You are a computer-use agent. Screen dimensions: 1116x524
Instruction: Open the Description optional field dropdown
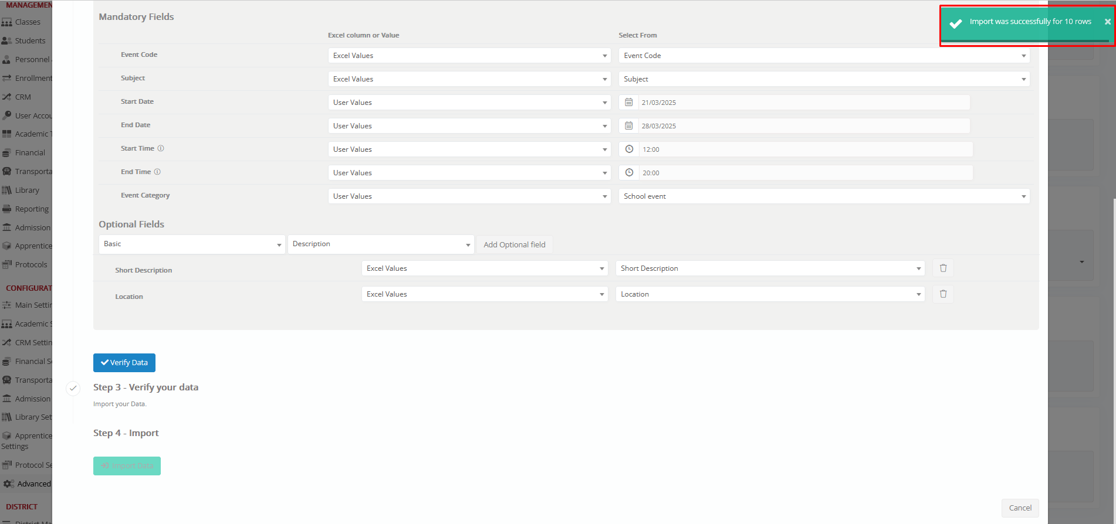point(381,244)
